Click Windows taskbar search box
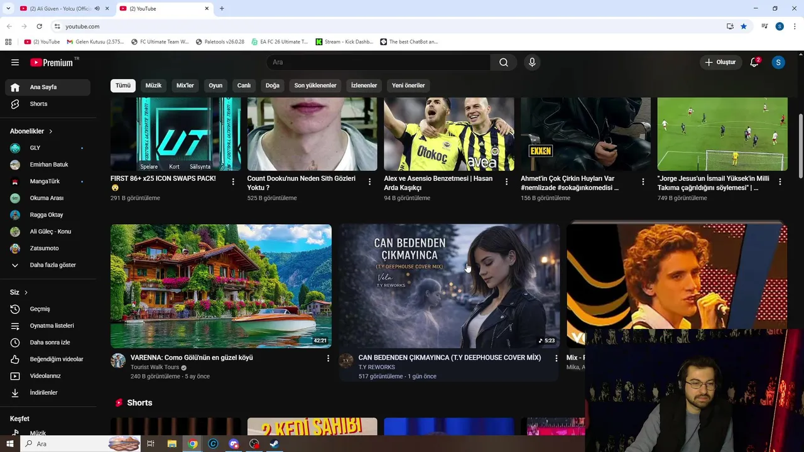Image resolution: width=804 pixels, height=452 pixels. pyautogui.click(x=82, y=444)
